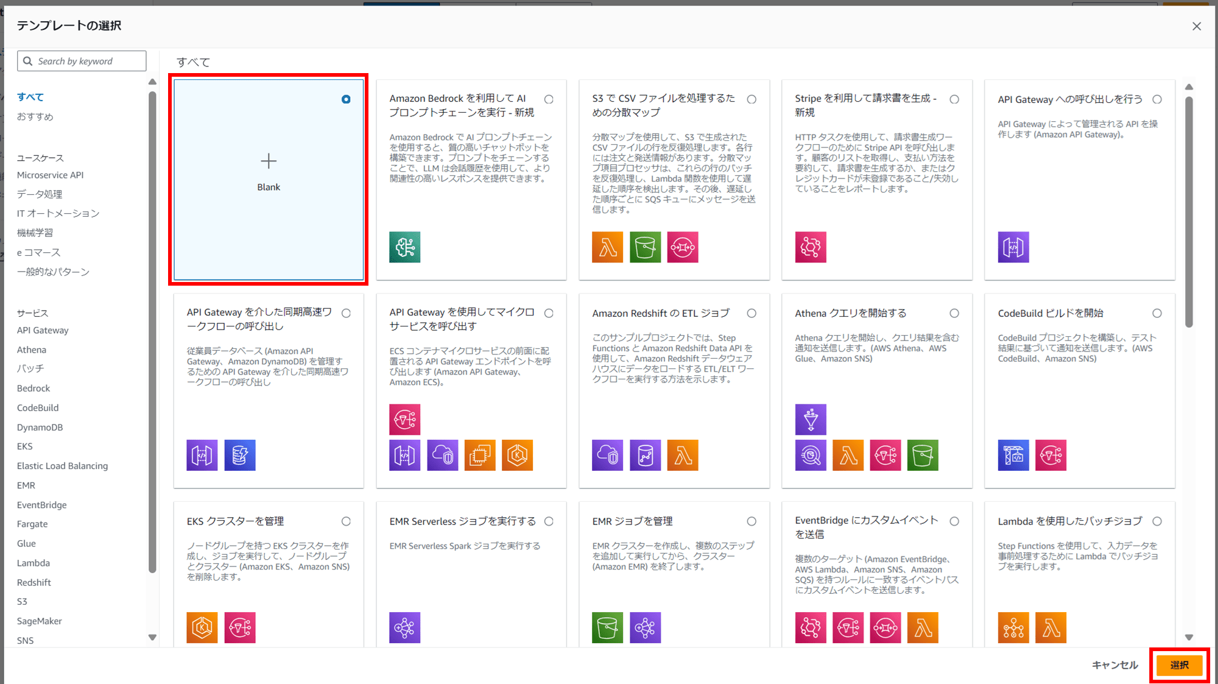Click the orange EKS icon in the microservices card
Viewport: 1218px width, 684px height.
pyautogui.click(x=518, y=455)
